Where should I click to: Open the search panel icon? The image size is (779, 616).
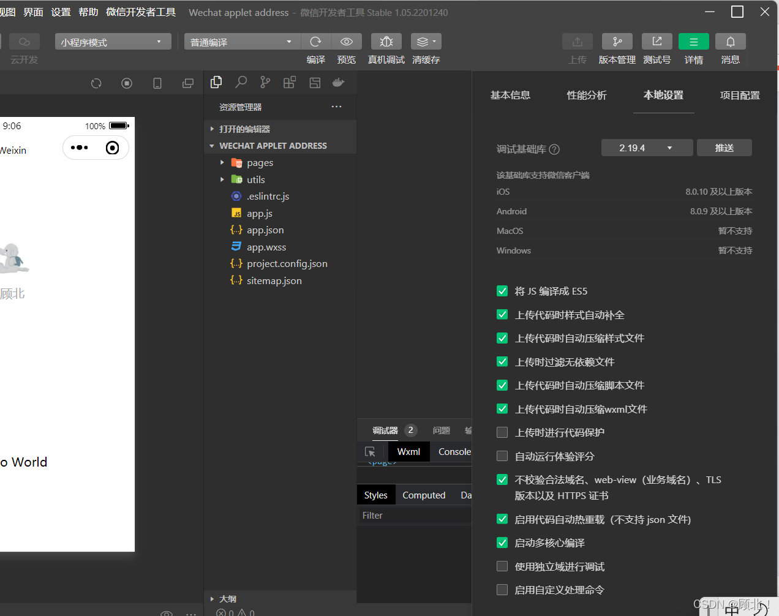coord(241,81)
